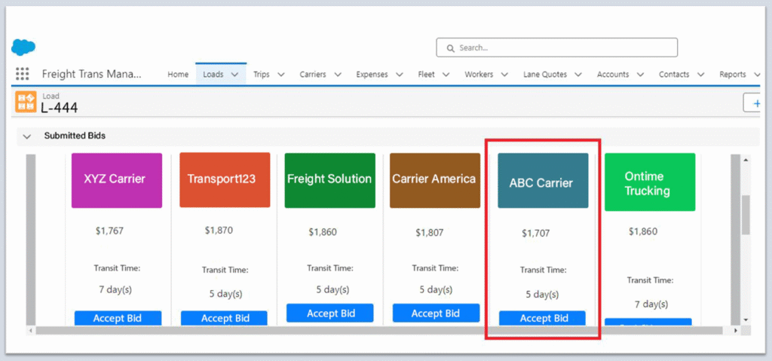The height and width of the screenshot is (361, 772).
Task: Click the vertical scrollbar up arrow
Action: tap(746, 160)
